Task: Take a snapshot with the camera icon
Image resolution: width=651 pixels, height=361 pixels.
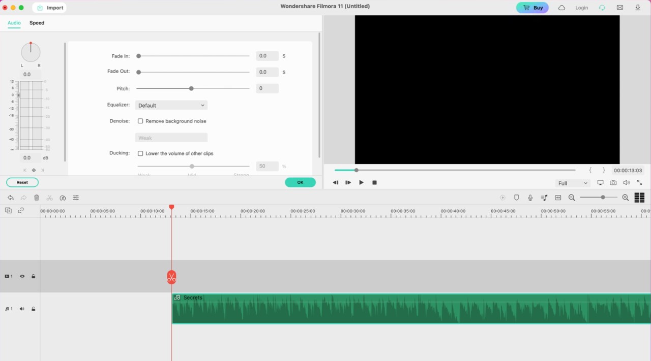Action: pos(613,183)
